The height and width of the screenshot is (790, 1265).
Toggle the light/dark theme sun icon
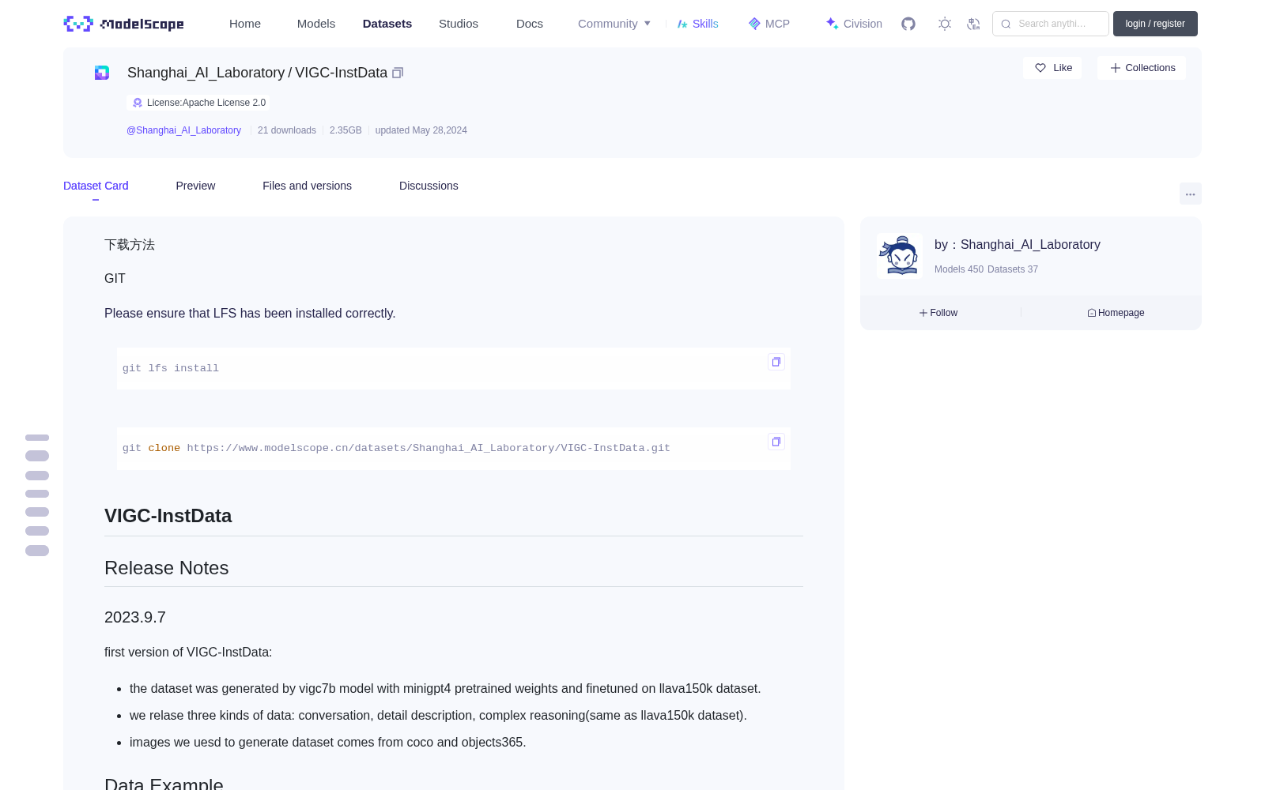(944, 24)
